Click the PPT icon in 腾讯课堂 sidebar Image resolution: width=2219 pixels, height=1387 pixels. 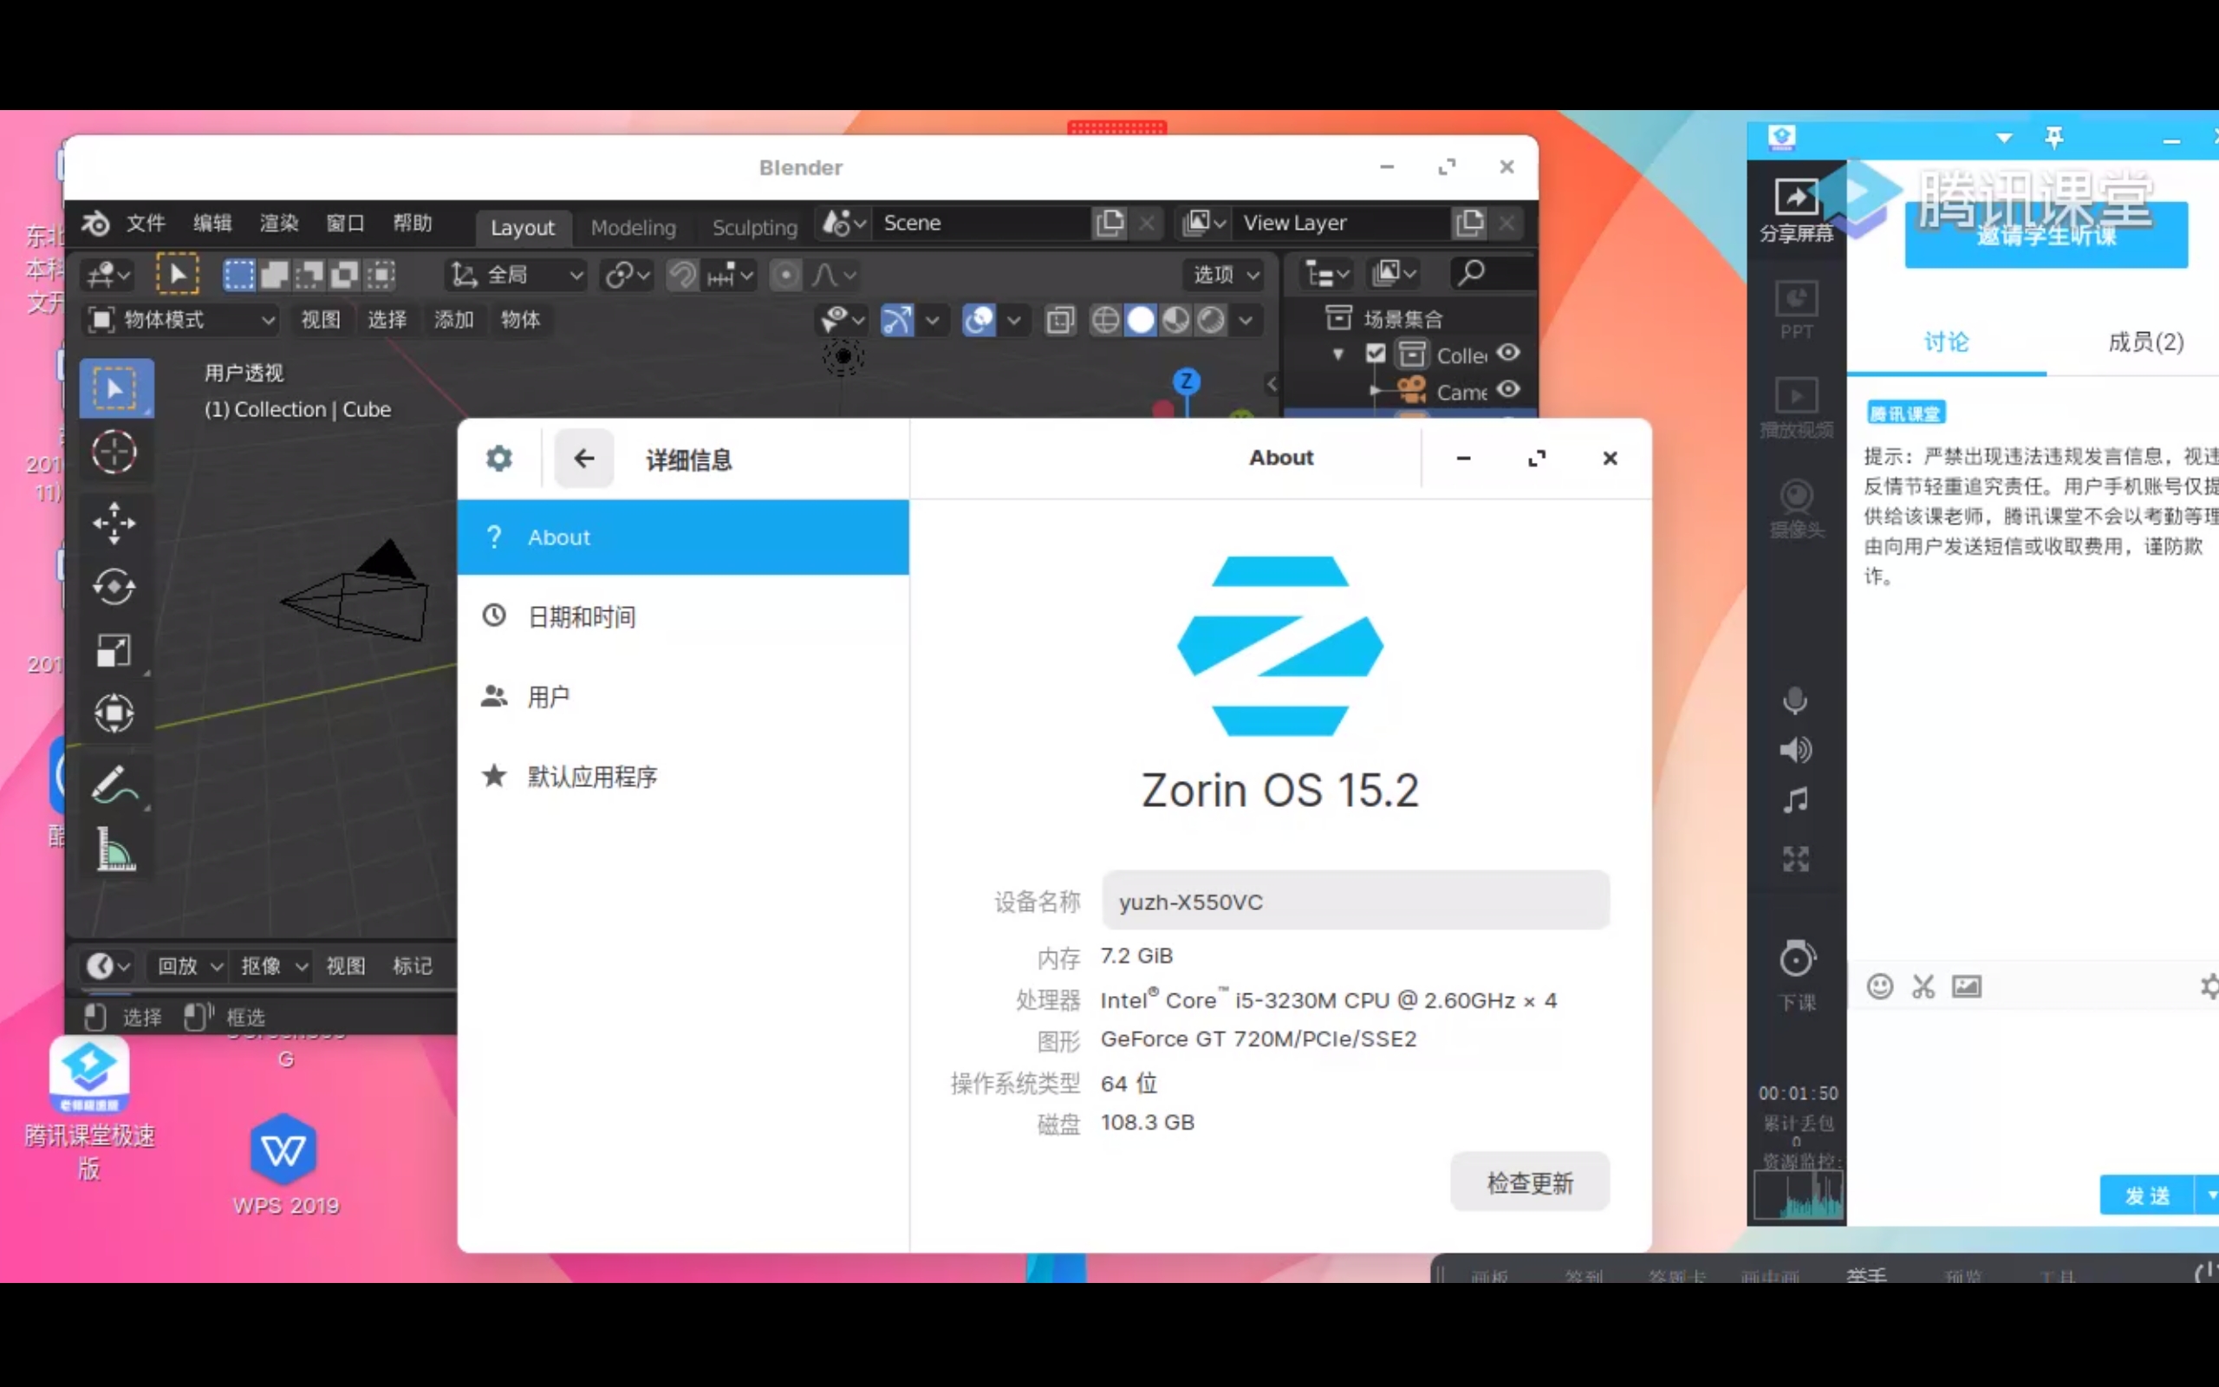click(x=1795, y=309)
